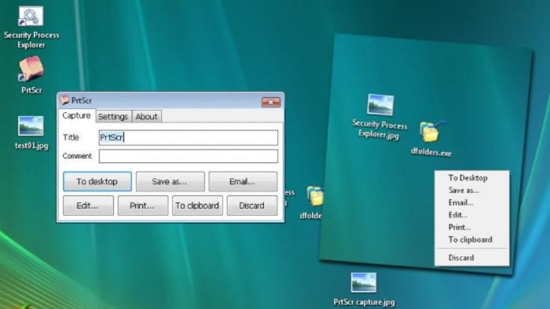Focus the Comment input field
This screenshot has width=550, height=309.
[x=189, y=156]
